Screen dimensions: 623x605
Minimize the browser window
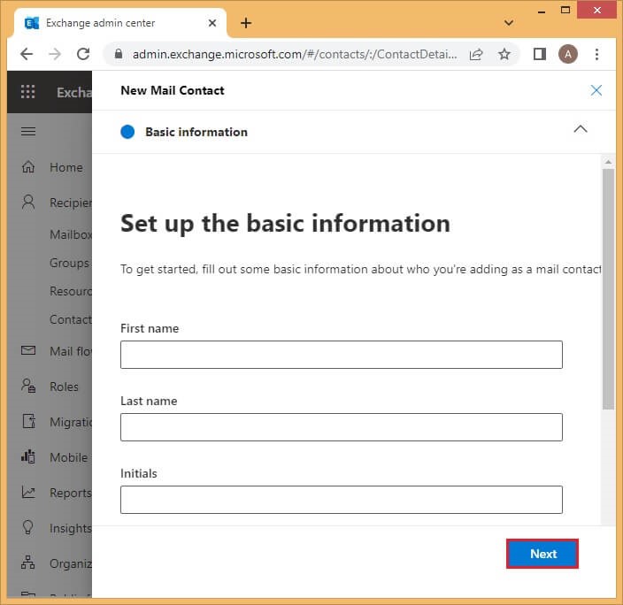point(542,11)
